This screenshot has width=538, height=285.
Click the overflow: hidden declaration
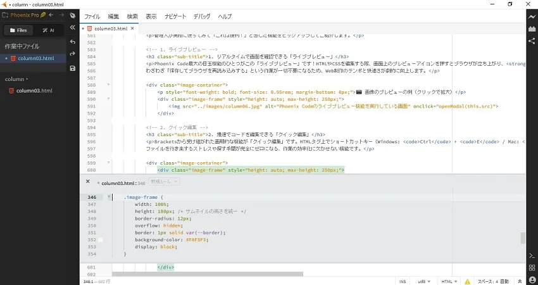point(159,225)
